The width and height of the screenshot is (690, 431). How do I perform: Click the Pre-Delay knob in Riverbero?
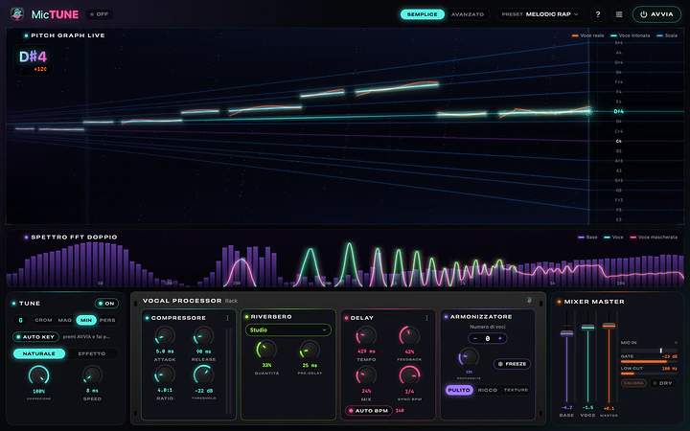point(310,350)
